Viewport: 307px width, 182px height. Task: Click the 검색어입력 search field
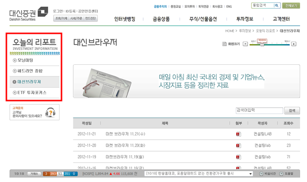tap(259, 110)
